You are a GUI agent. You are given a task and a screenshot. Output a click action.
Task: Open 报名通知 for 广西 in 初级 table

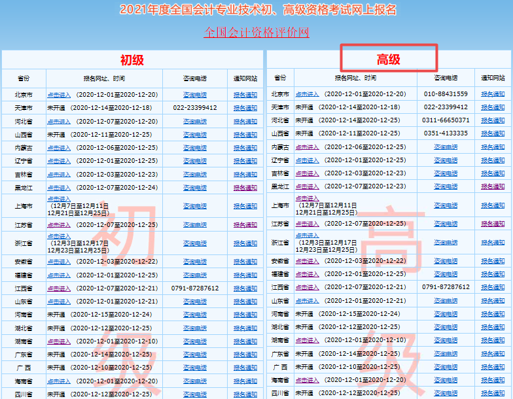tap(245, 368)
